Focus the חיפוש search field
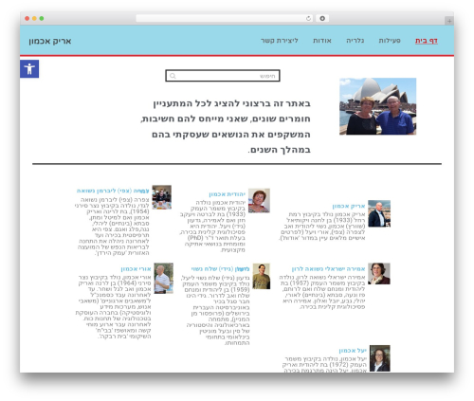Screen dimensions: 474x401 223,76
